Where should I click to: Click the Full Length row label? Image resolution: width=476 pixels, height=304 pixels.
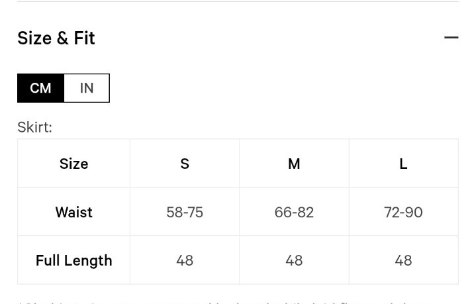[73, 260]
